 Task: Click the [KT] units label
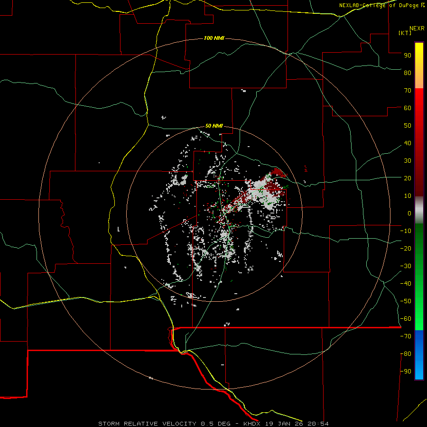405,33
